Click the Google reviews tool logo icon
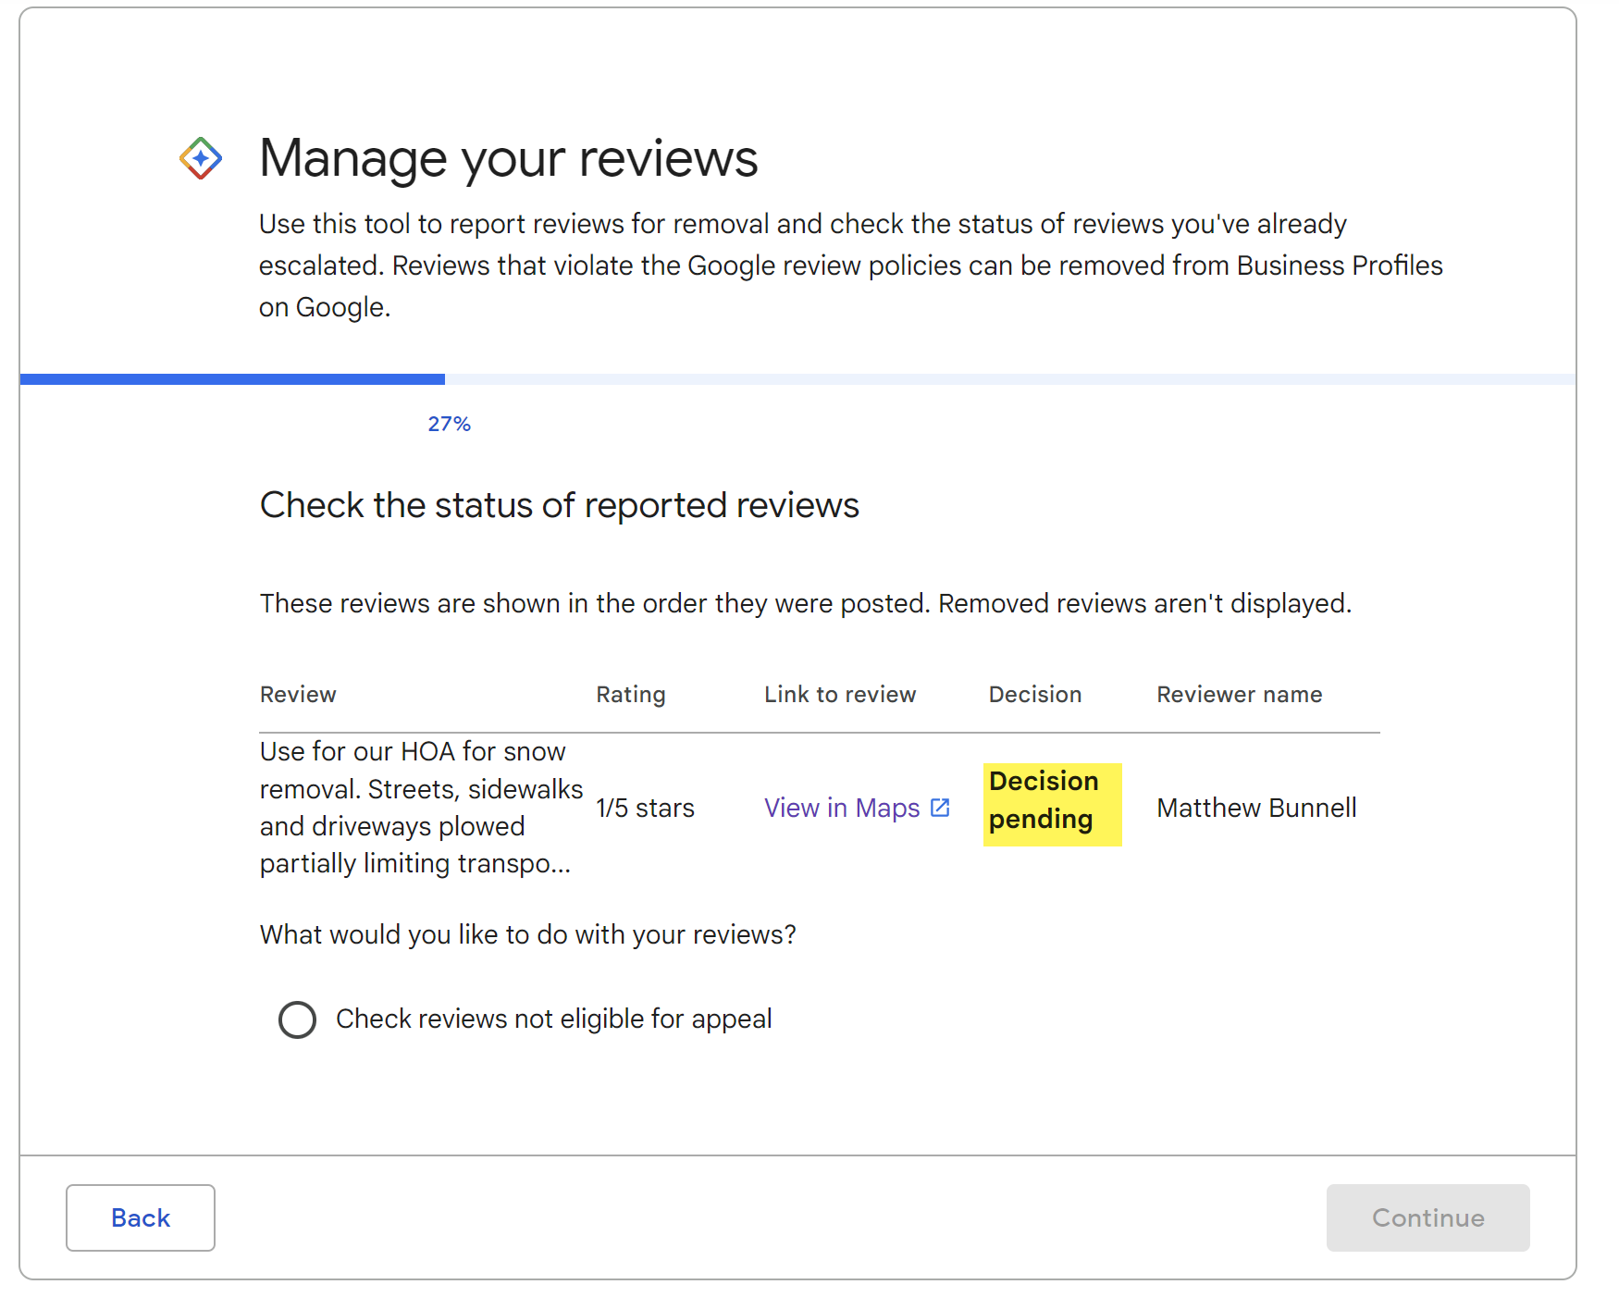 pyautogui.click(x=200, y=157)
